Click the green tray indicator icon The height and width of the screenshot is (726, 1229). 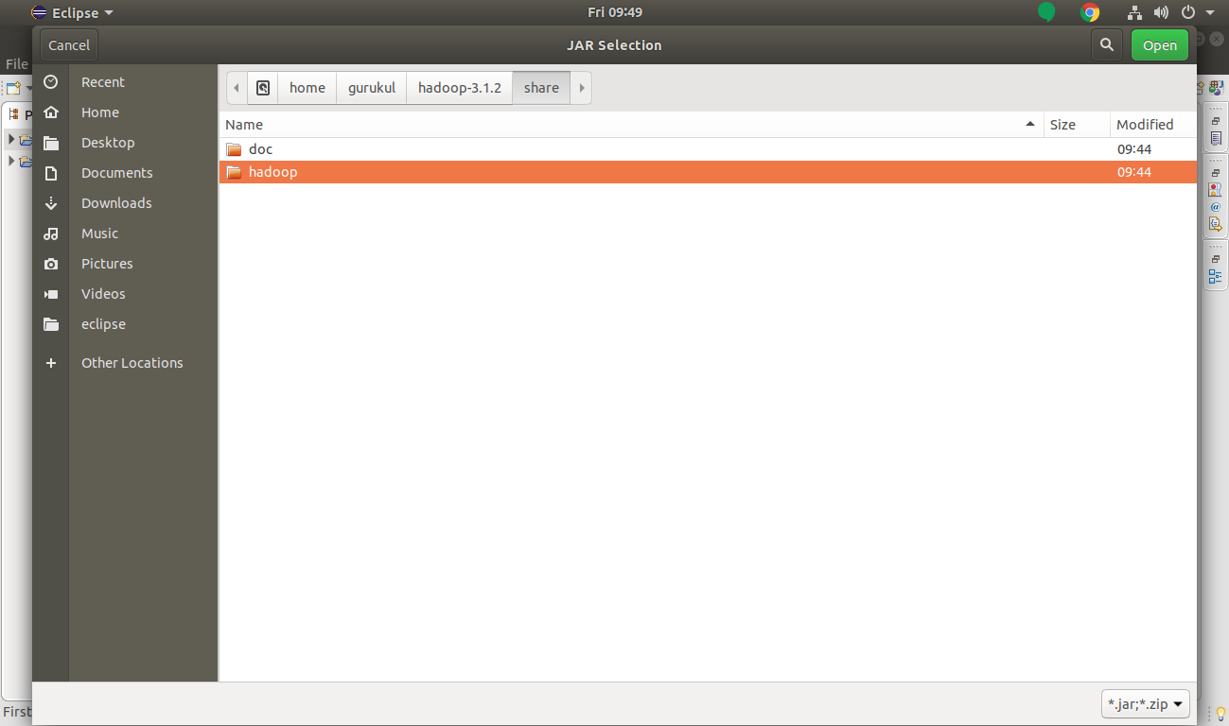pyautogui.click(x=1045, y=12)
